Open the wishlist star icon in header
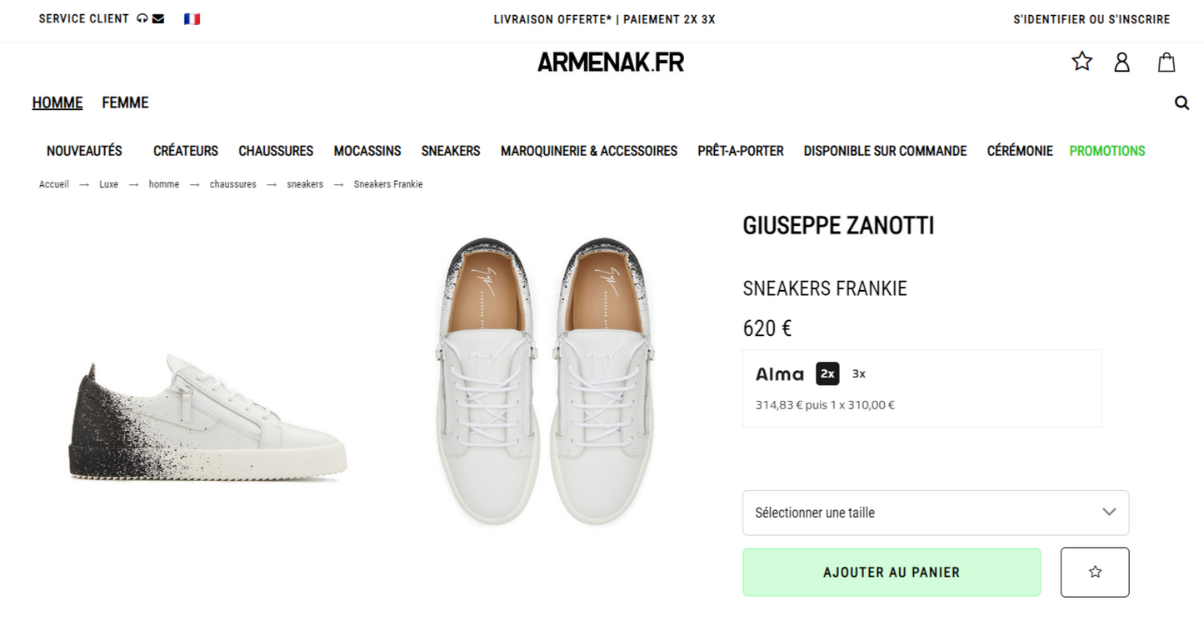This screenshot has width=1204, height=631. click(1082, 62)
